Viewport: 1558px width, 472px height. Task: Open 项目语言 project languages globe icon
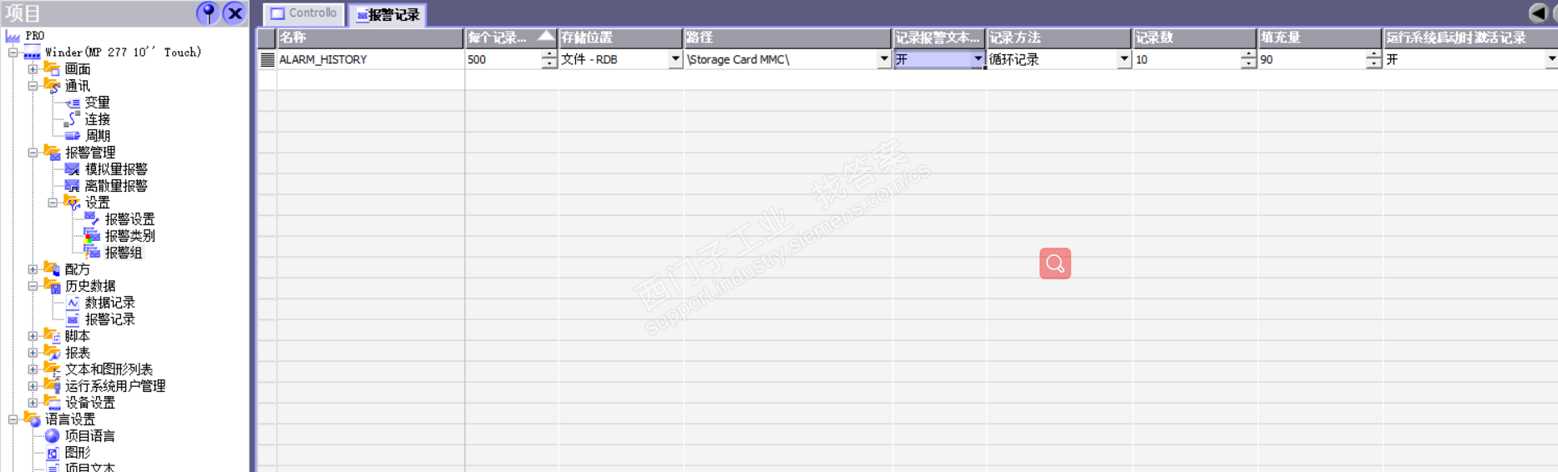pyautogui.click(x=53, y=435)
